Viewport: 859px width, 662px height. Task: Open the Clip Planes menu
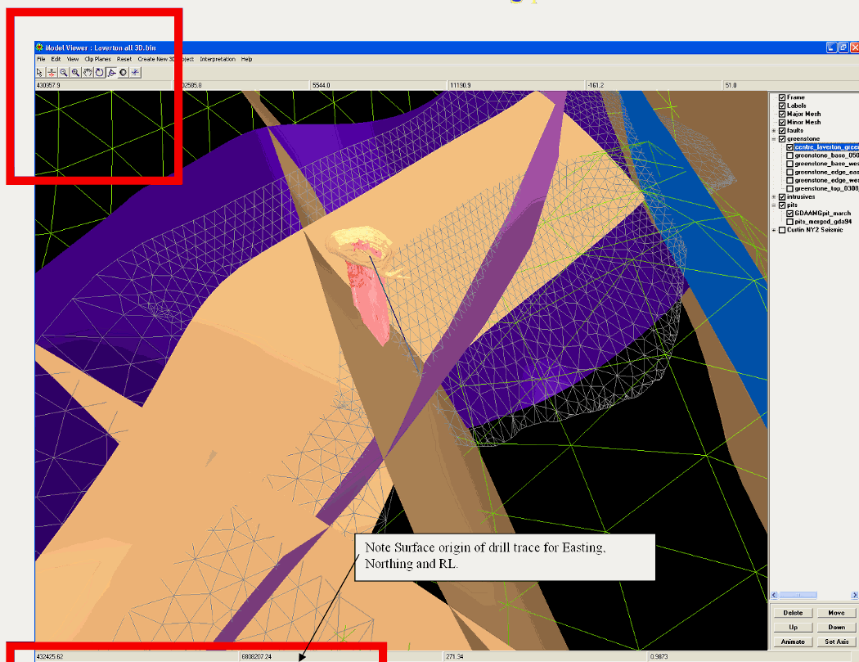(x=97, y=59)
